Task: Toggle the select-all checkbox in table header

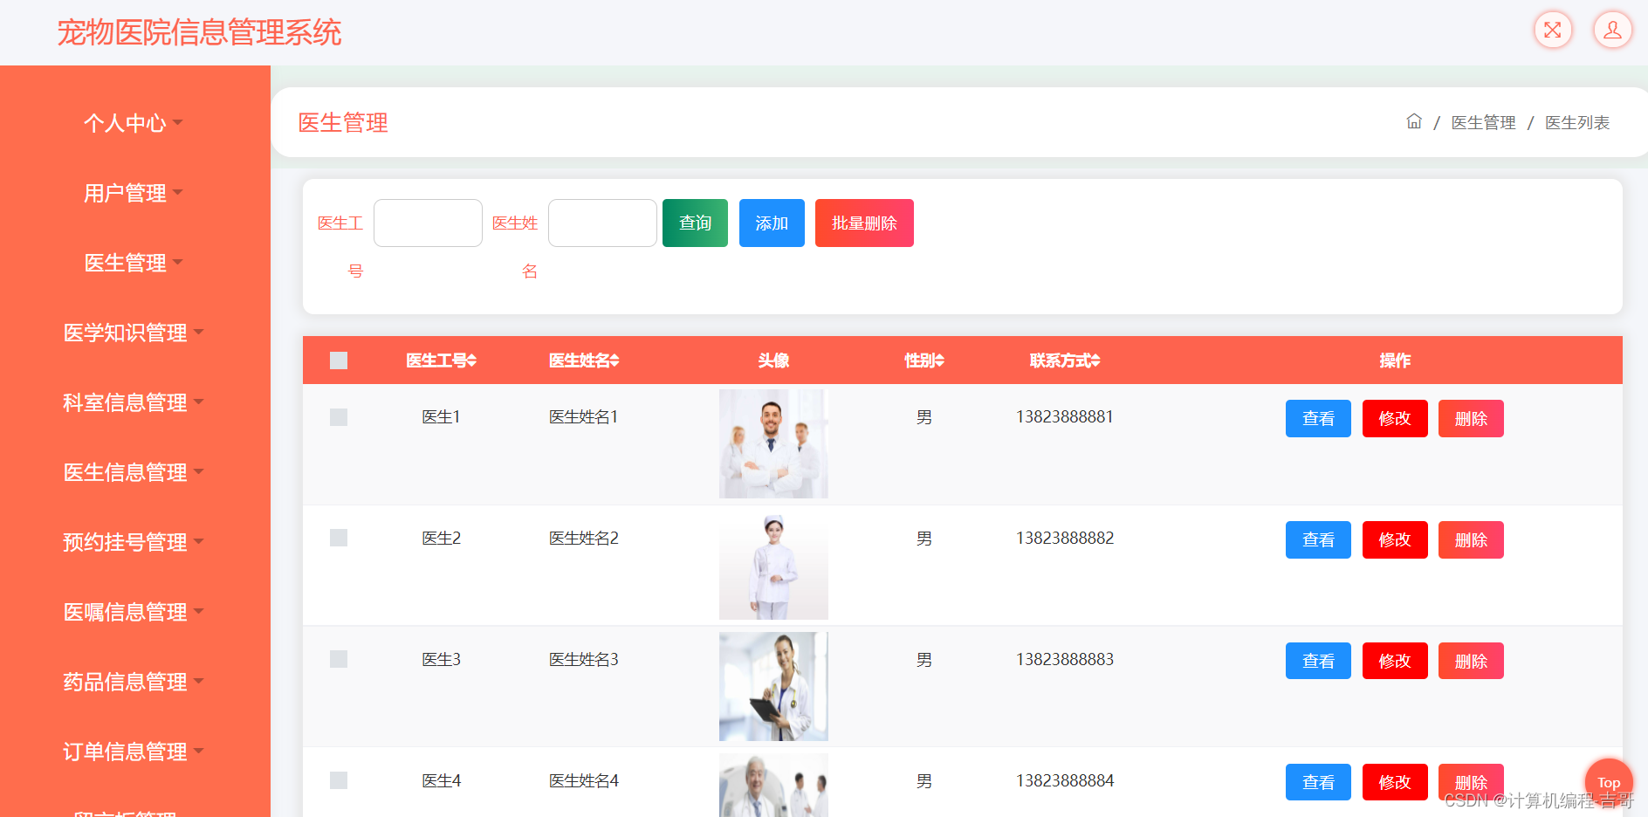Action: pos(339,360)
